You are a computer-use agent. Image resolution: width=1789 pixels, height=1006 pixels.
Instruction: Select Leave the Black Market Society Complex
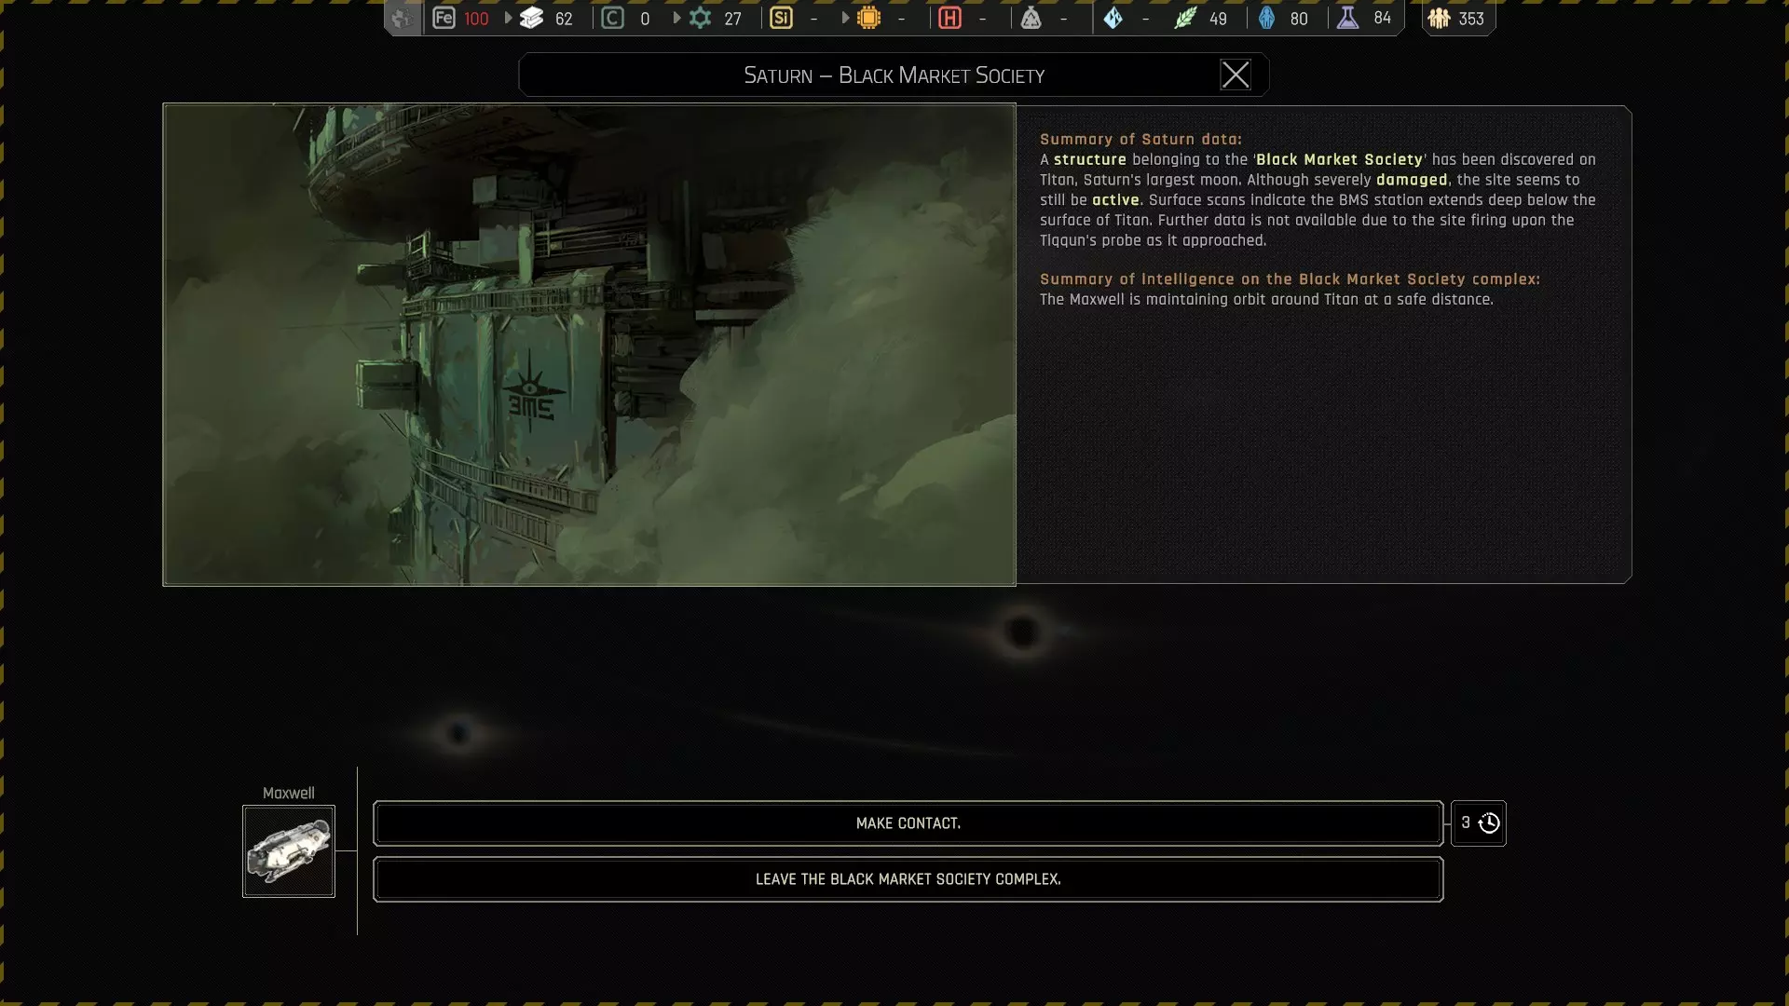(908, 879)
